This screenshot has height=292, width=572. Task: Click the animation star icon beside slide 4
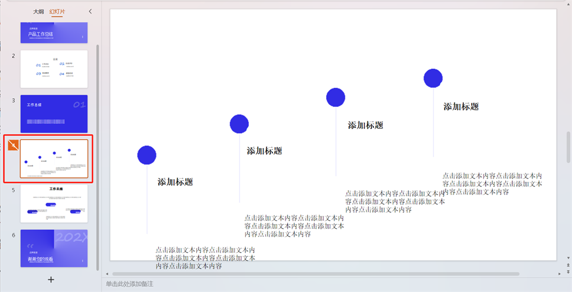point(12,145)
